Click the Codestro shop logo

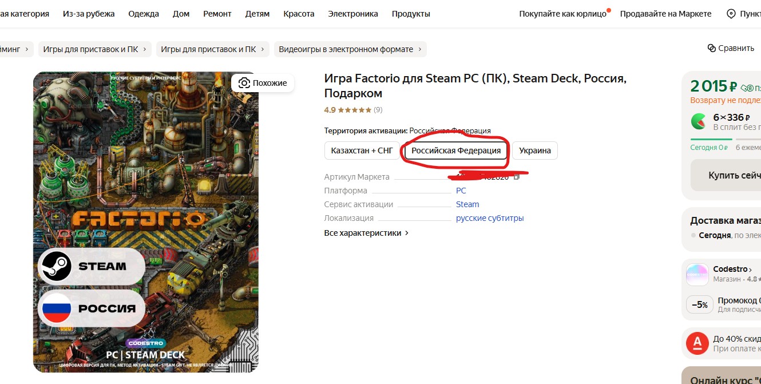click(x=697, y=275)
